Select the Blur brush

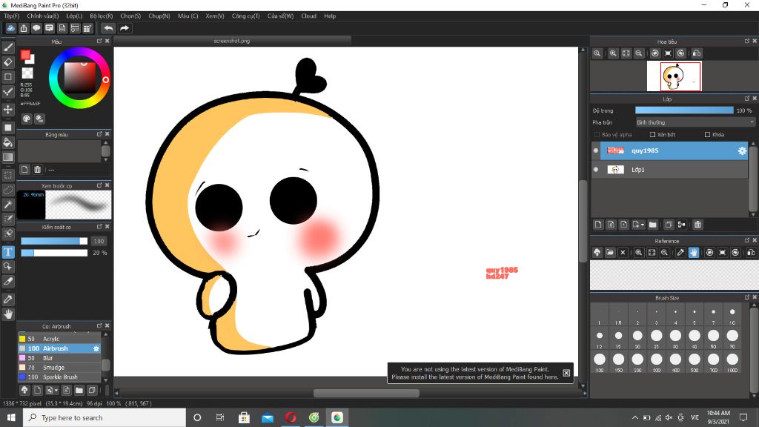(59, 358)
